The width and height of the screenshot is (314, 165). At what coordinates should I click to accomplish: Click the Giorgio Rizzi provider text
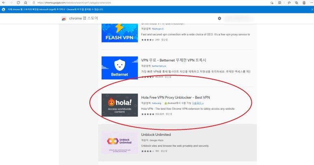(x=156, y=140)
